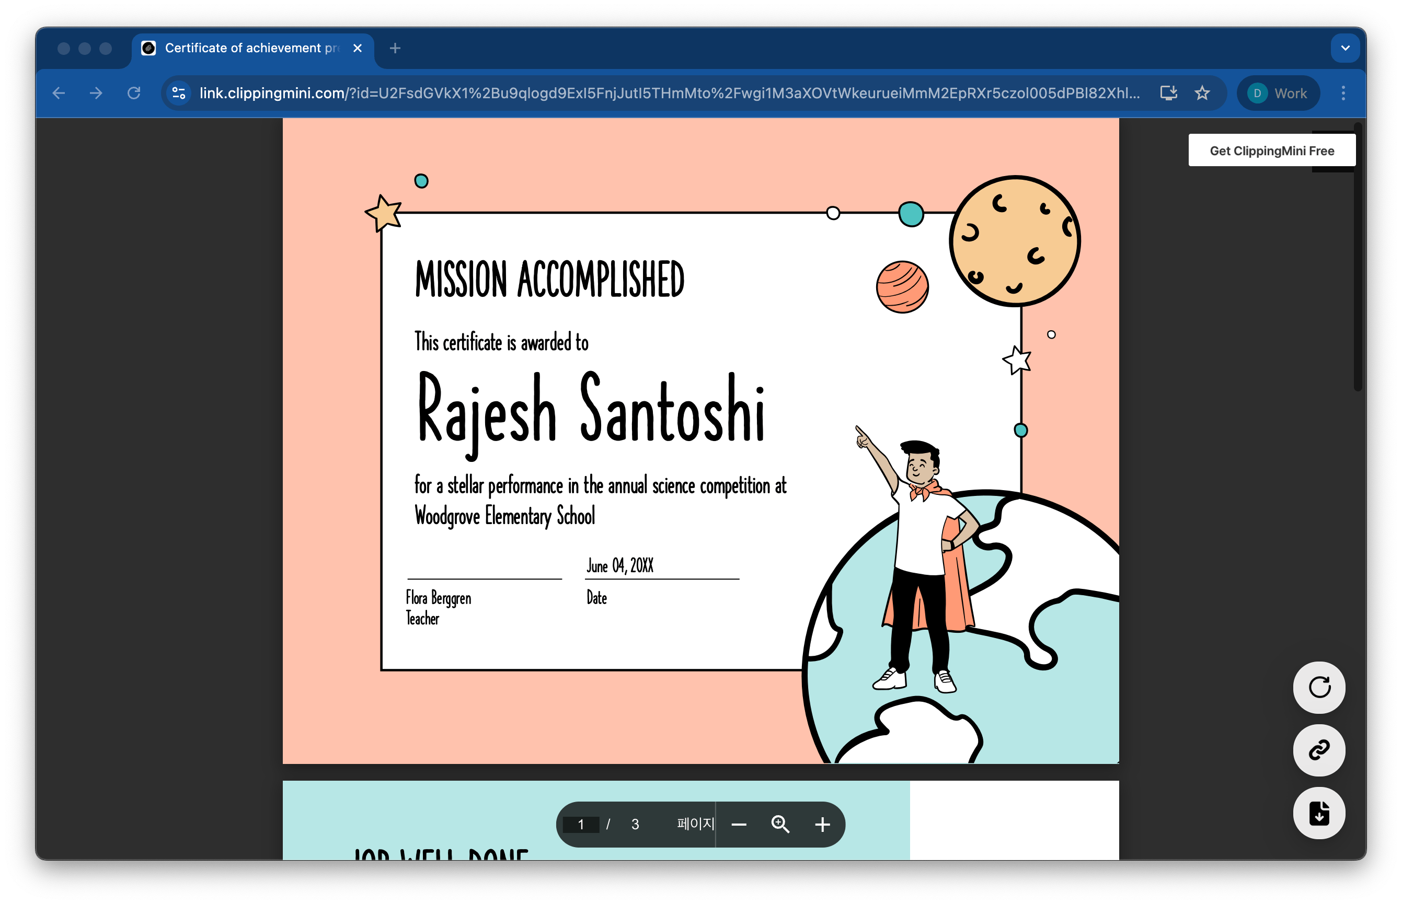The width and height of the screenshot is (1402, 904).
Task: Click the address bar URL text
Action: 669,94
